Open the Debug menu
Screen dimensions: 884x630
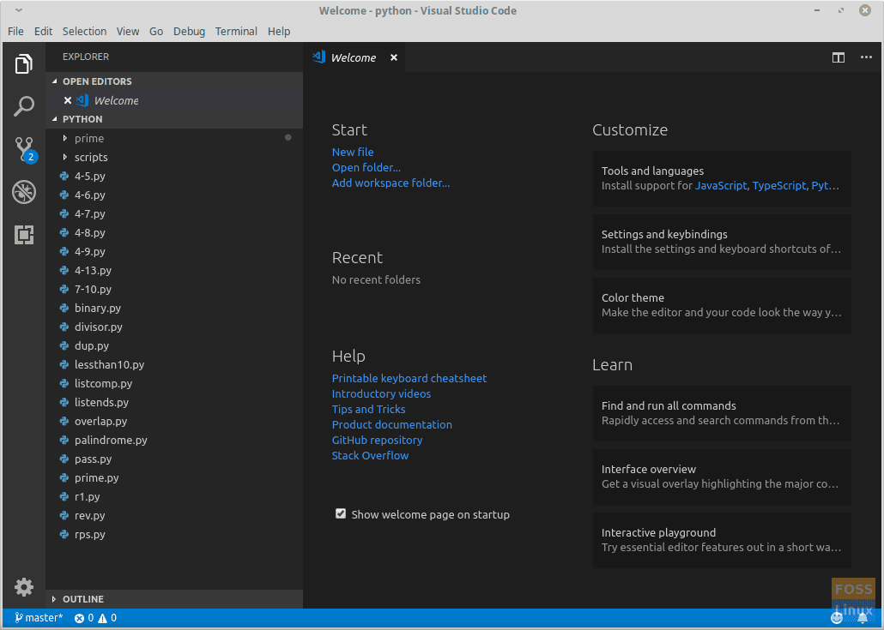pos(189,31)
